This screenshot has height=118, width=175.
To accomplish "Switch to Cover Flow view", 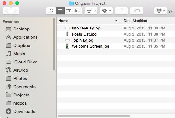I will pos(78,11).
